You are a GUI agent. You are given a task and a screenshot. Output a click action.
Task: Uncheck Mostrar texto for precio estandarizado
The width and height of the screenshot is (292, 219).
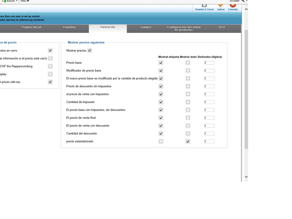point(188,141)
